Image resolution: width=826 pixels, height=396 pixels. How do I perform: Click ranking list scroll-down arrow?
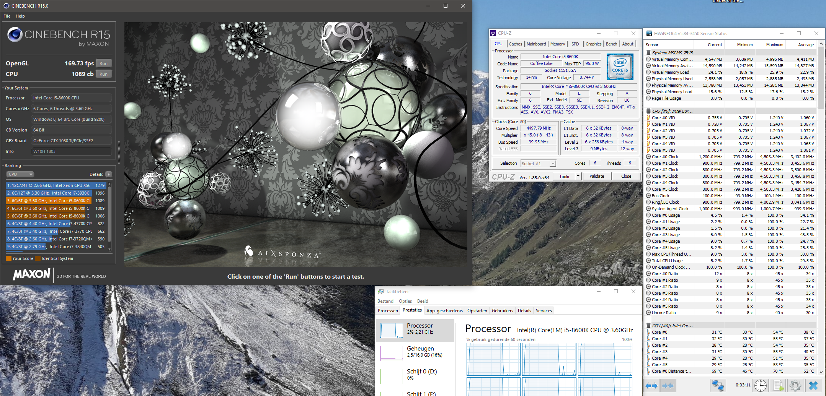(110, 249)
